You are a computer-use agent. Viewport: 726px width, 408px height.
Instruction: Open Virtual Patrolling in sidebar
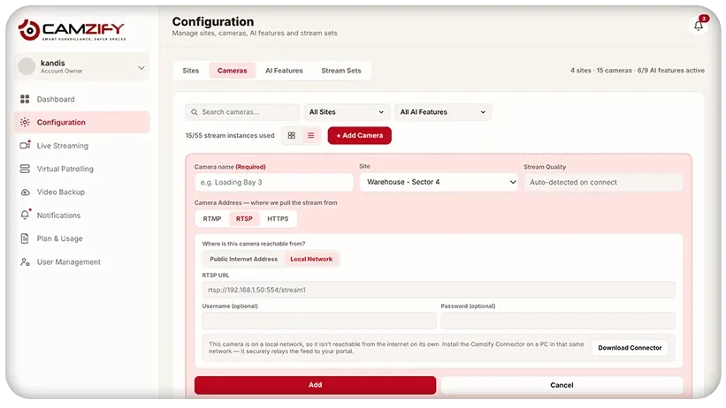coord(81,169)
